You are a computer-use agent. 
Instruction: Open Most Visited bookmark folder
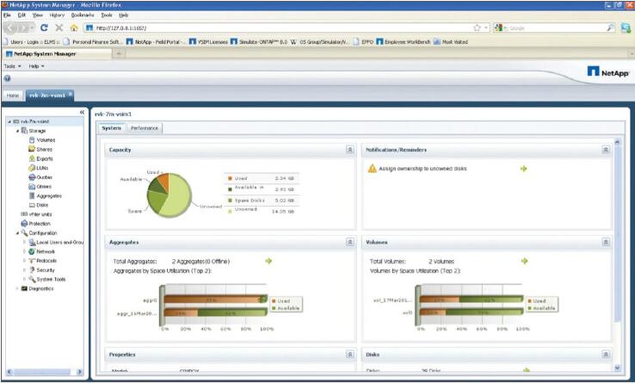(x=450, y=41)
